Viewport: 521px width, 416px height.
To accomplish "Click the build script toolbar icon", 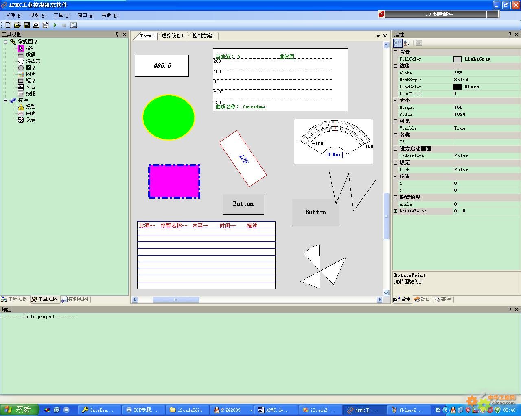I will pos(46,25).
